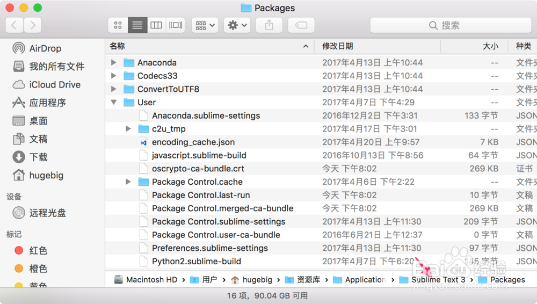
Task: Go forward with the right arrow button
Action: click(33, 25)
